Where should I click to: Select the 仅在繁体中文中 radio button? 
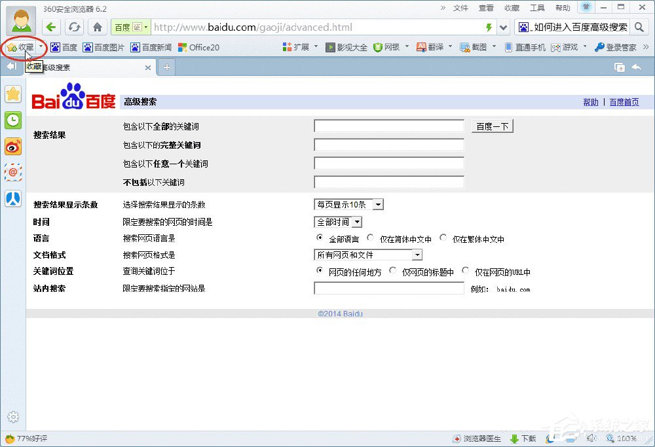[443, 238]
